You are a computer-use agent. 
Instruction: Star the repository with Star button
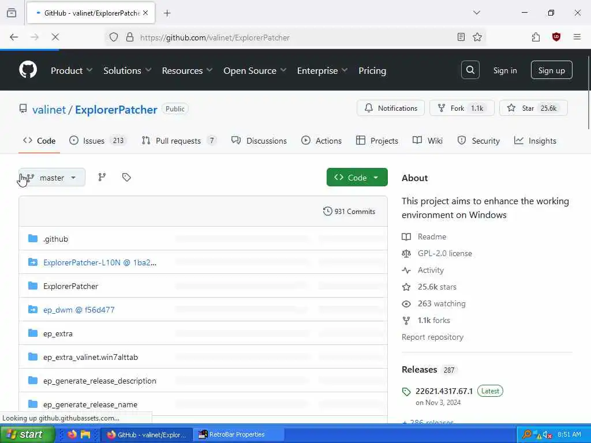533,108
